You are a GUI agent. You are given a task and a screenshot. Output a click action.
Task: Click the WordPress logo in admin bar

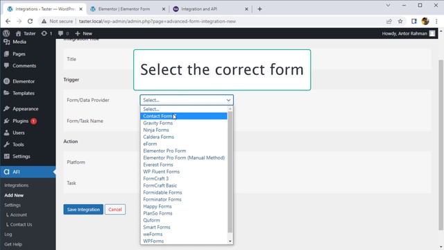(x=6, y=33)
